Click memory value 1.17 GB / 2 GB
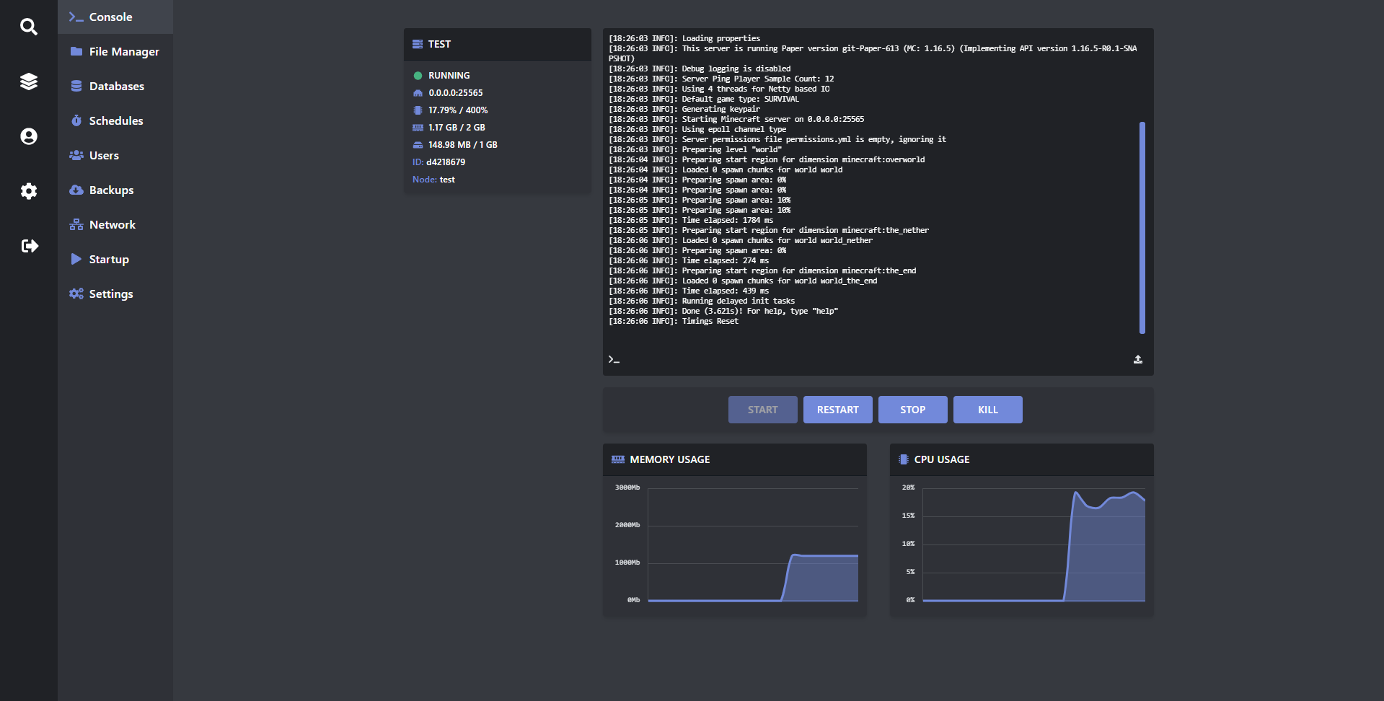 click(x=457, y=128)
